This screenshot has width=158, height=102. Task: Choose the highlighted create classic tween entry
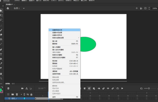[64, 30]
